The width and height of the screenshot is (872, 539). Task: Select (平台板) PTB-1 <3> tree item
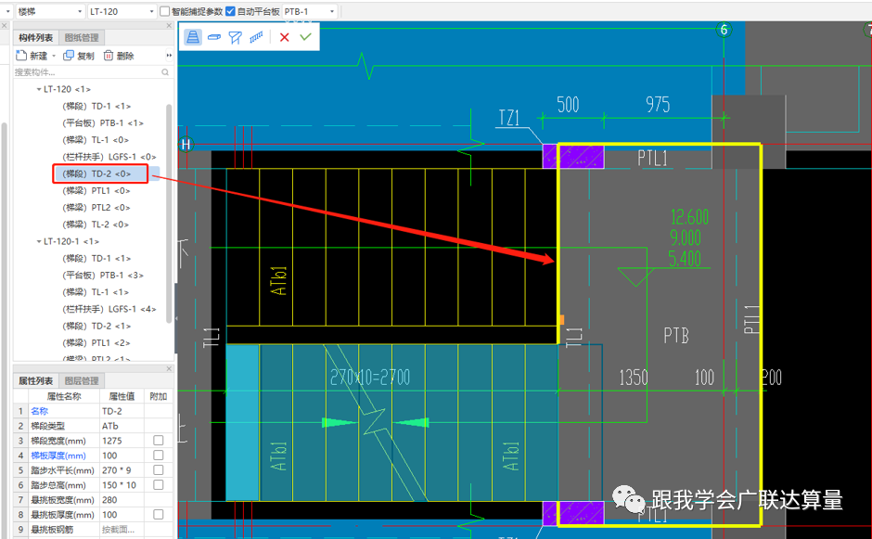click(103, 276)
